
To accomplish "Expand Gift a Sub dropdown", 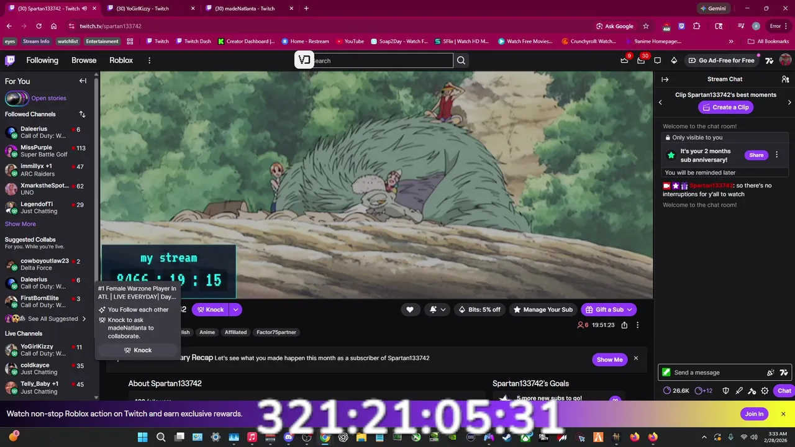I will [629, 309].
